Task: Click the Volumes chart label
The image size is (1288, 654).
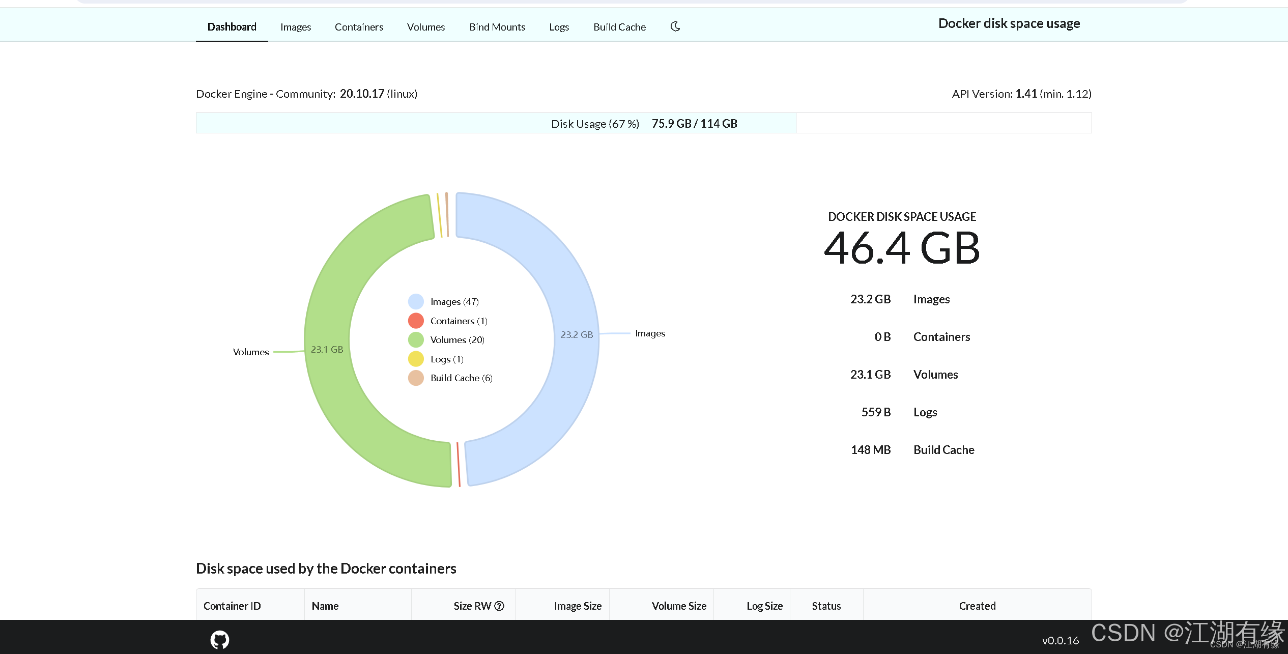Action: coord(250,352)
